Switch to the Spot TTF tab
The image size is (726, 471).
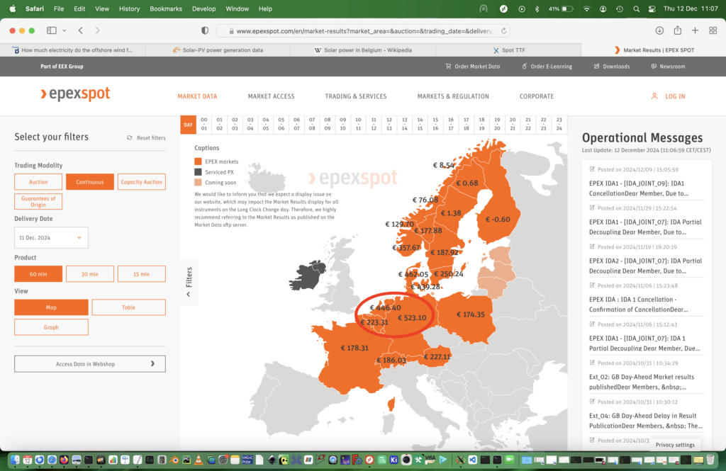(508, 50)
